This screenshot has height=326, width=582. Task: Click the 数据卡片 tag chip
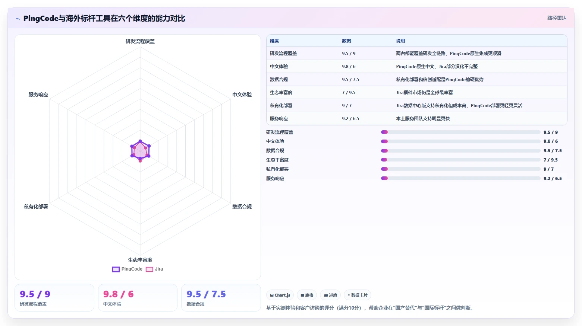pos(358,295)
